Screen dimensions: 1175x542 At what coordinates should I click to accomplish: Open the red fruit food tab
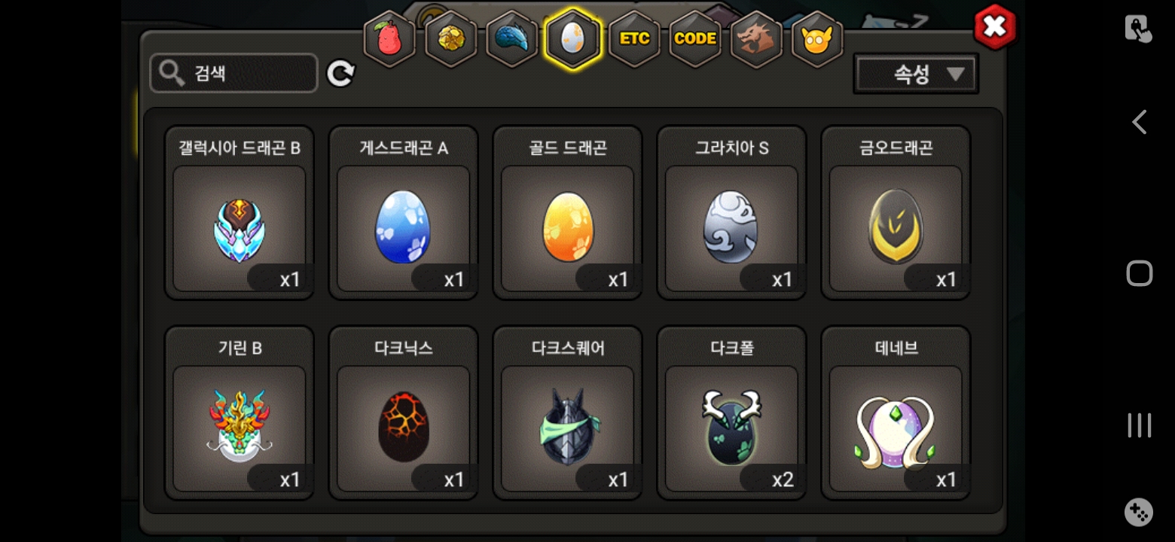[389, 38]
